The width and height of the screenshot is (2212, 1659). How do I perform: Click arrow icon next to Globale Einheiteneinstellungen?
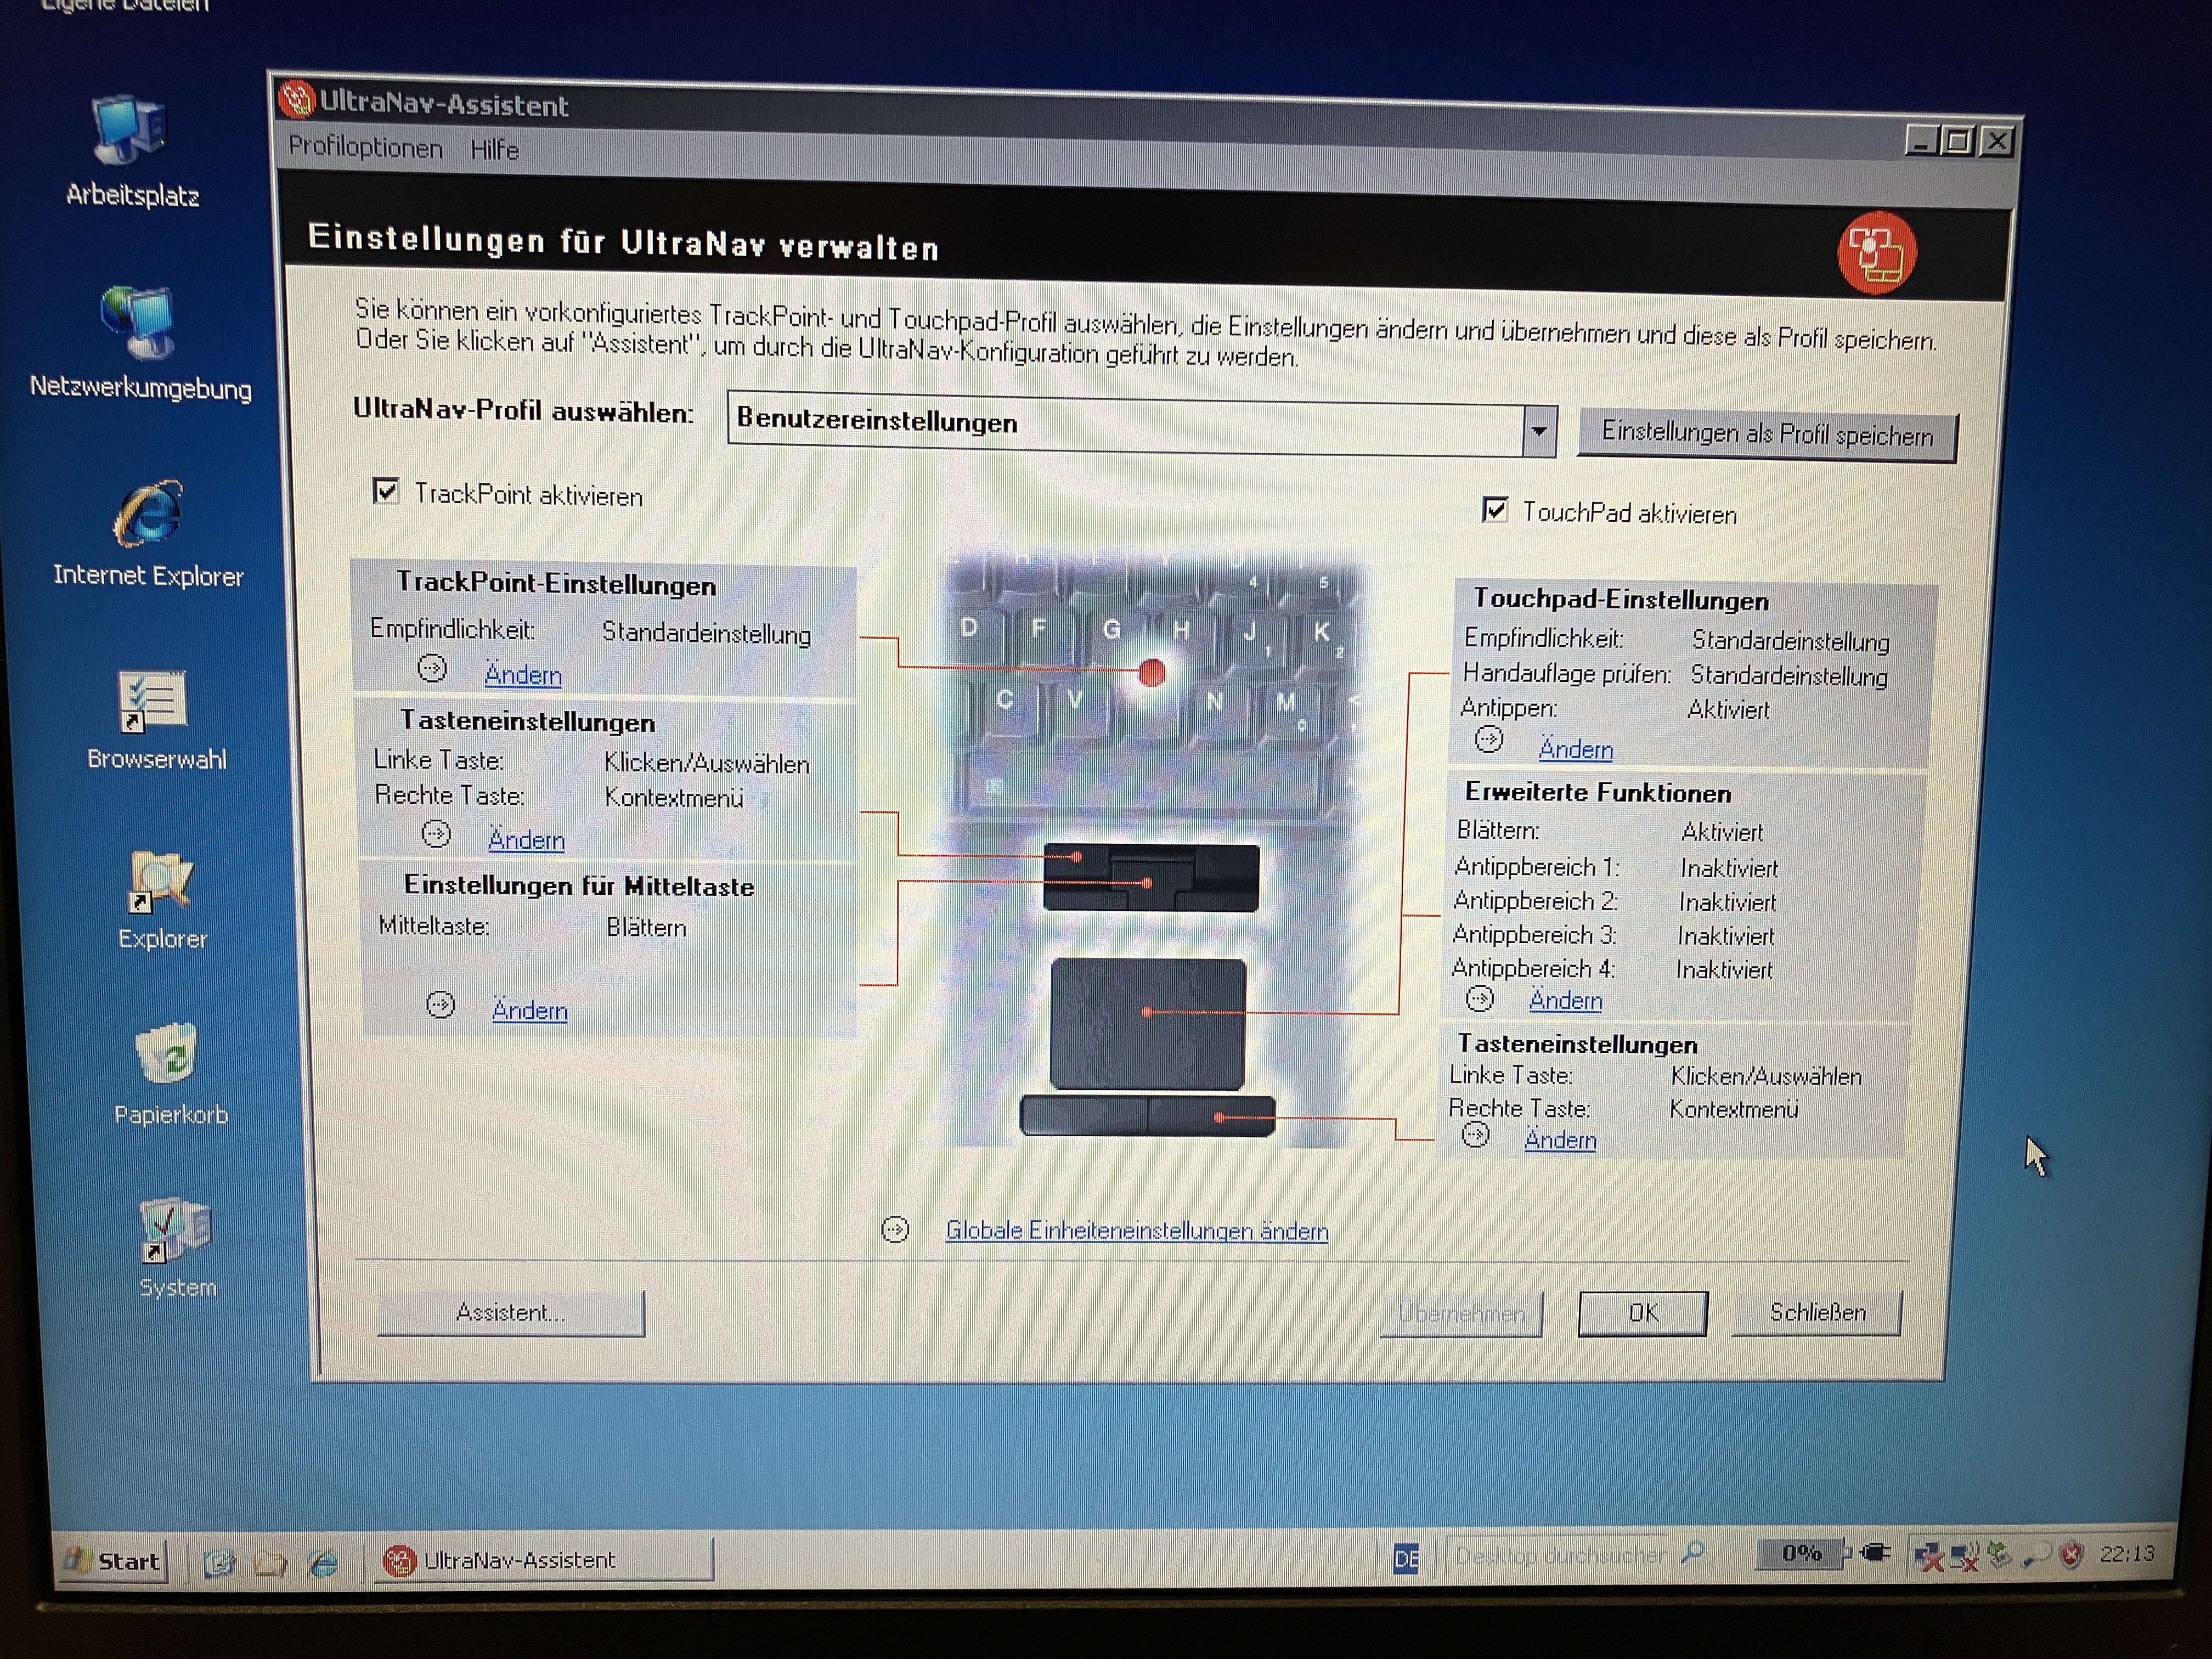point(895,1229)
